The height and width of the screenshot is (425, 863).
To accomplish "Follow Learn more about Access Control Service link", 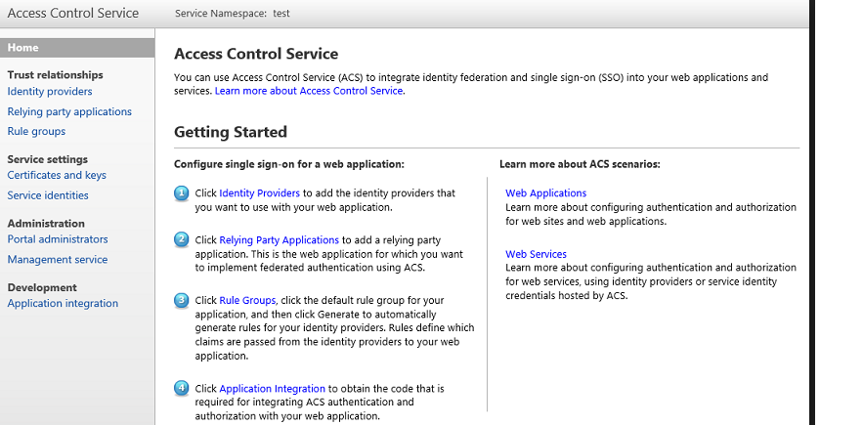I will click(309, 92).
